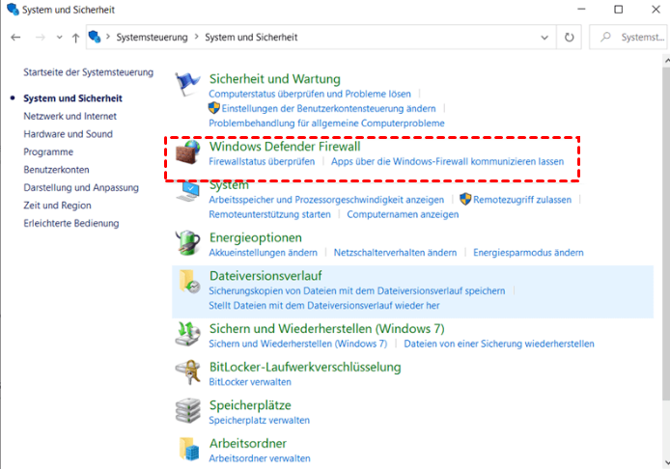The image size is (670, 469).
Task: Open Zeit und Region category
Action: click(57, 206)
